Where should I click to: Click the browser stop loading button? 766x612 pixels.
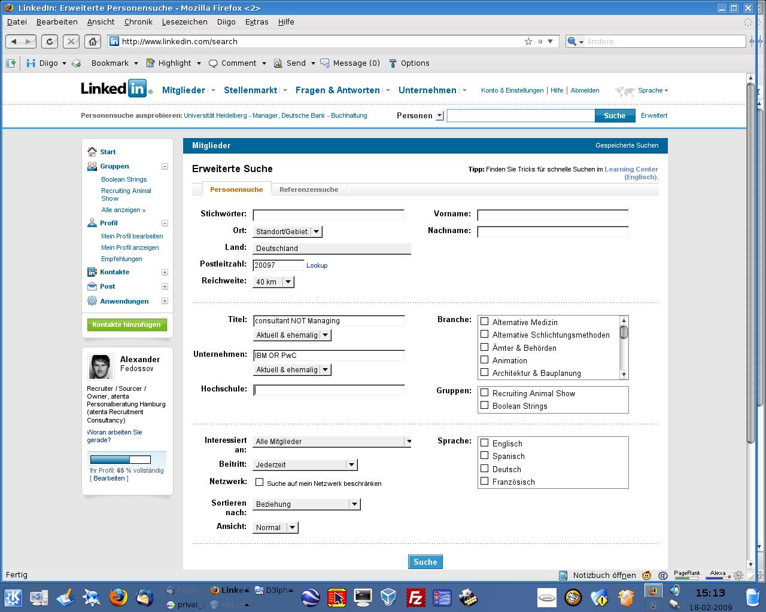71,41
